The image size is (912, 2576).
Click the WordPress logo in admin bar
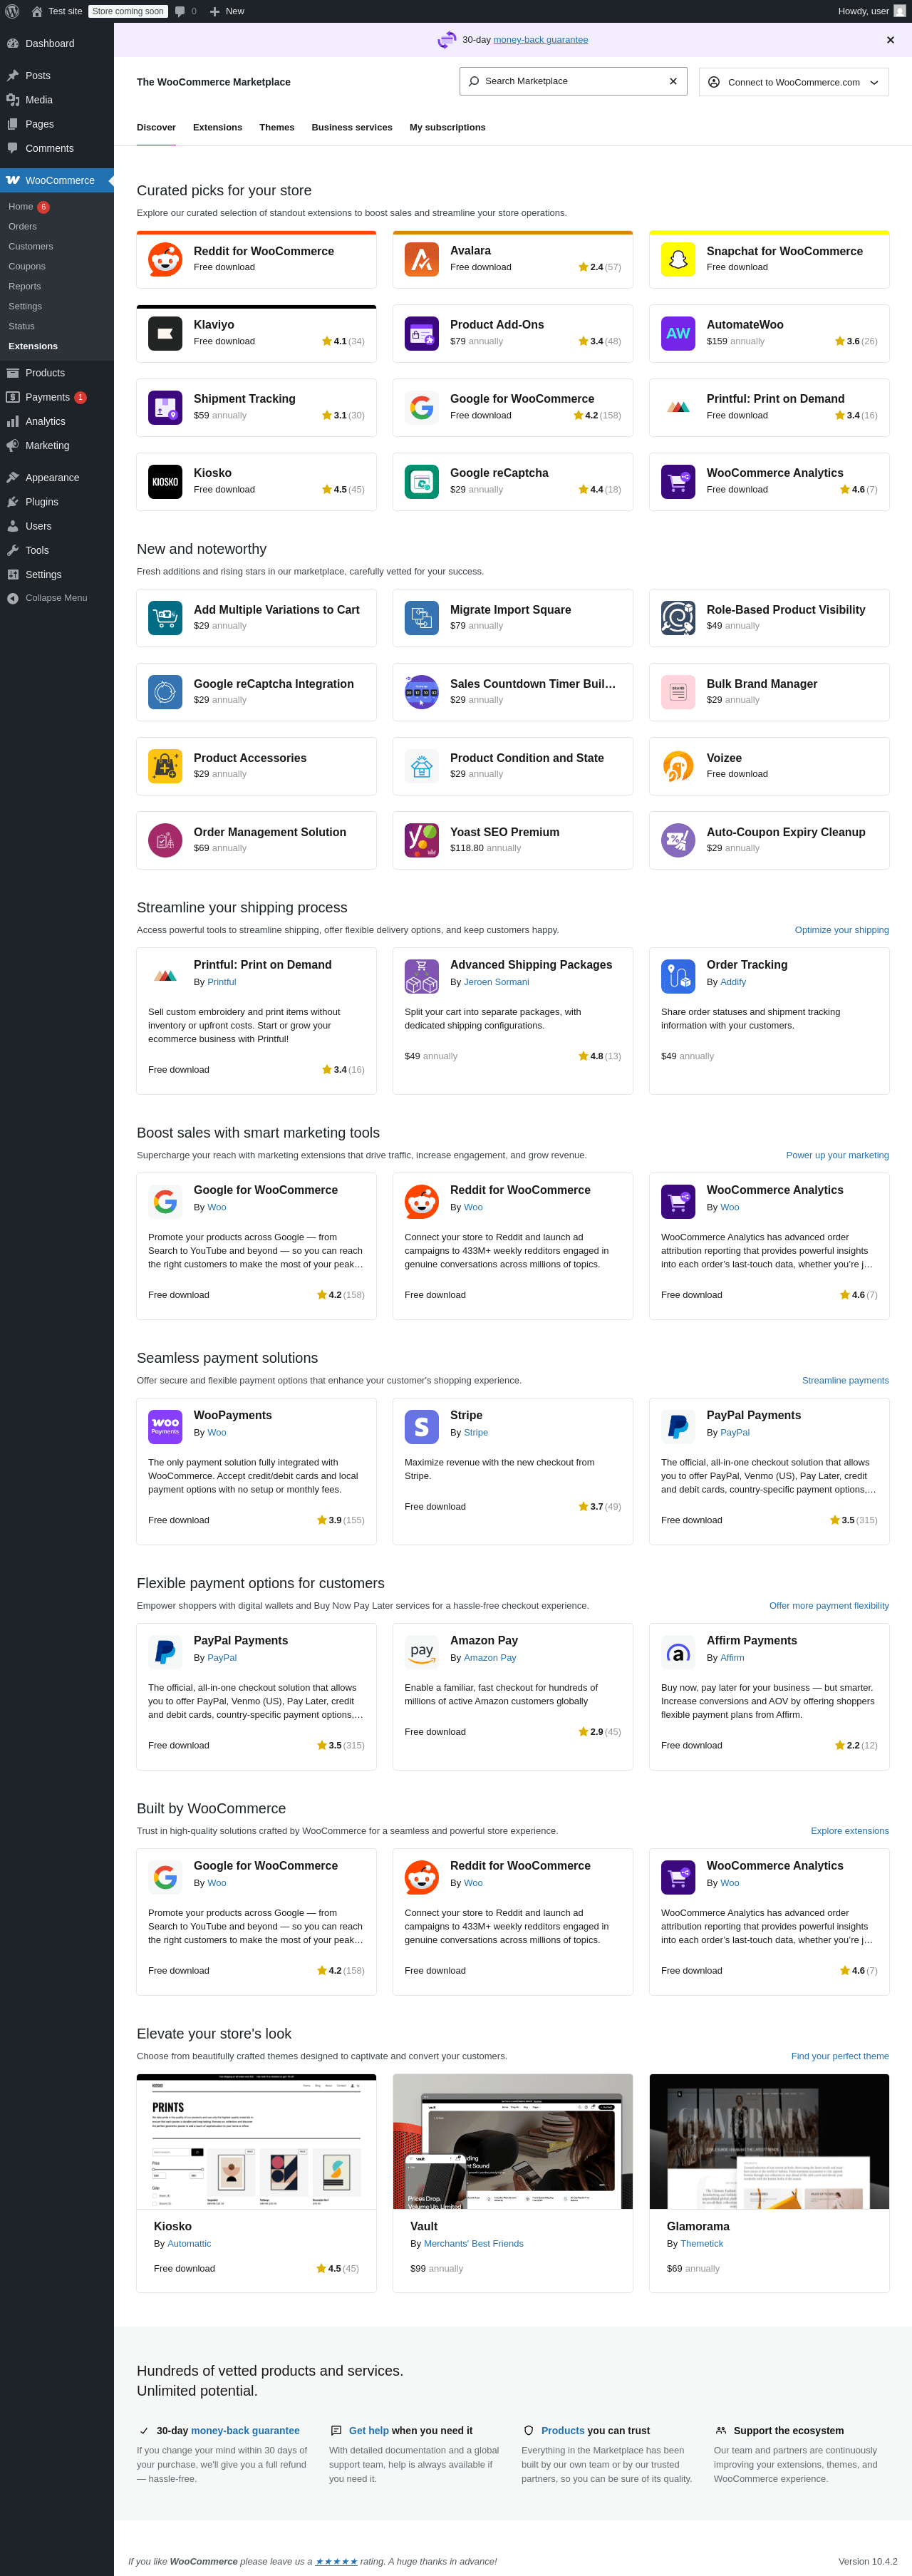click(x=12, y=11)
